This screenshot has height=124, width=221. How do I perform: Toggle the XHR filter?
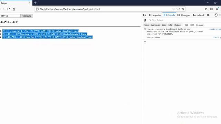[x=192, y=25]
